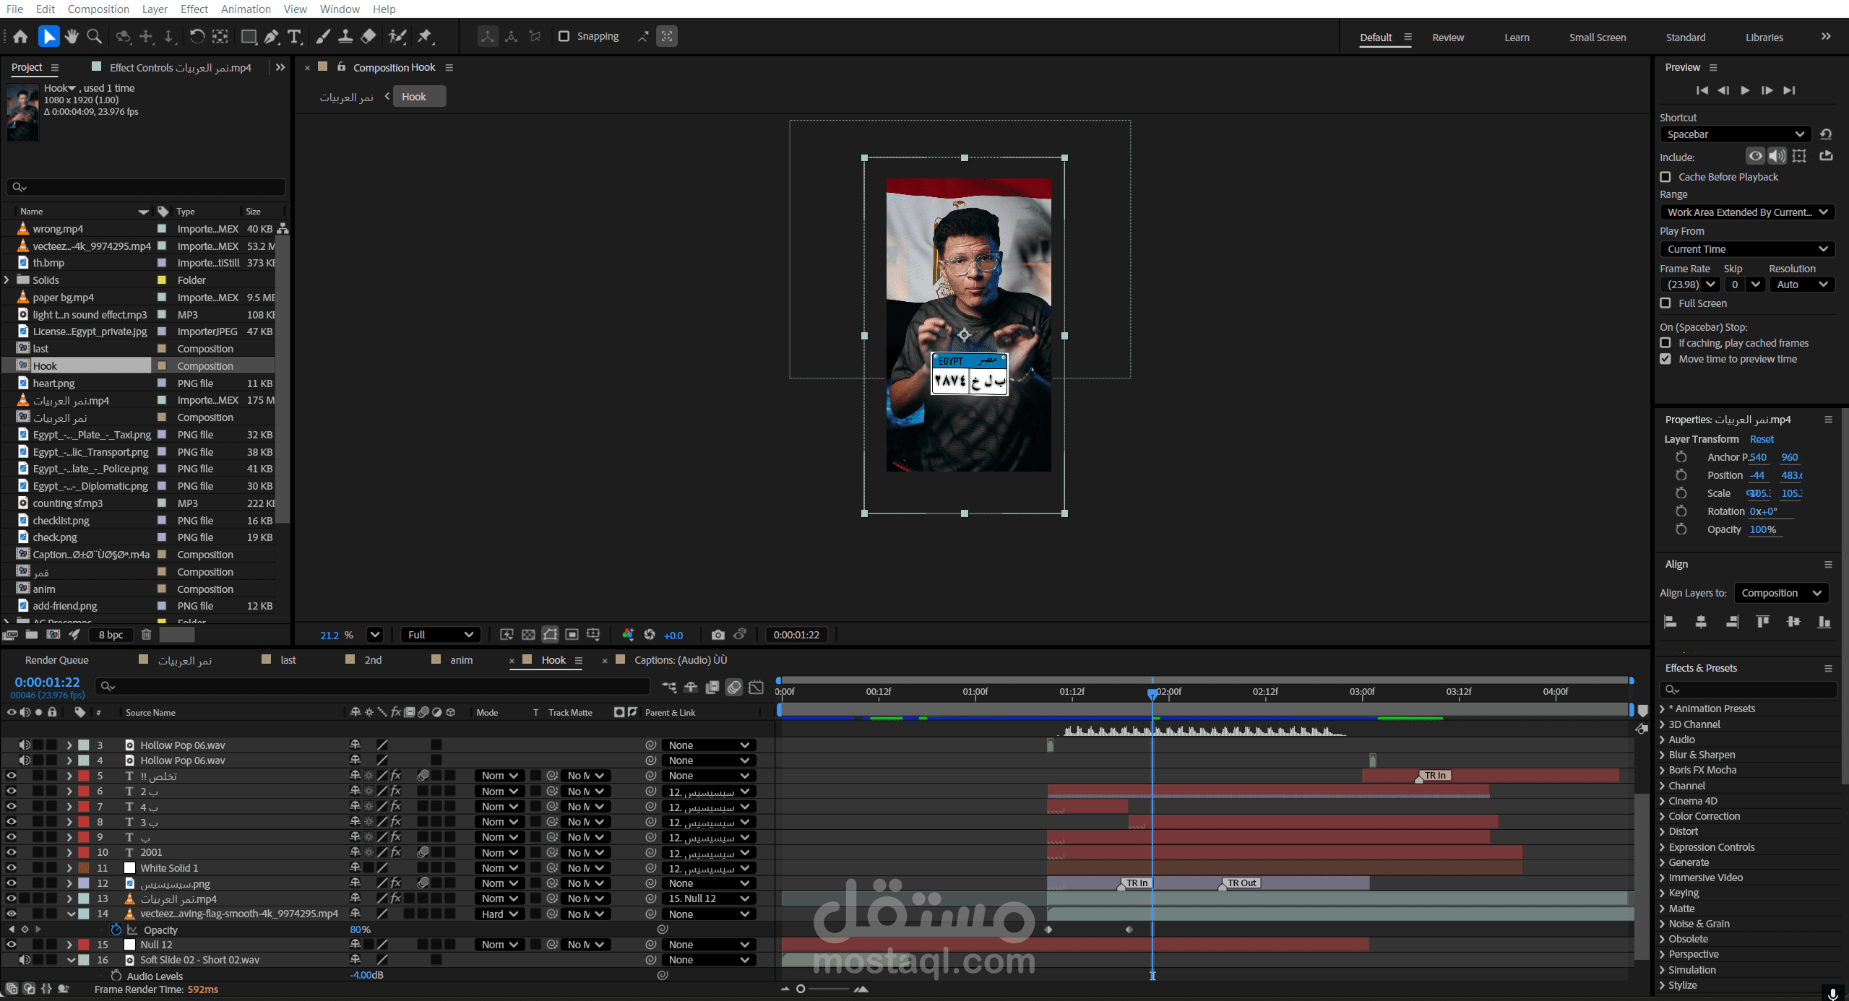
Task: Enable the Snapping checkbox
Action: tap(564, 36)
